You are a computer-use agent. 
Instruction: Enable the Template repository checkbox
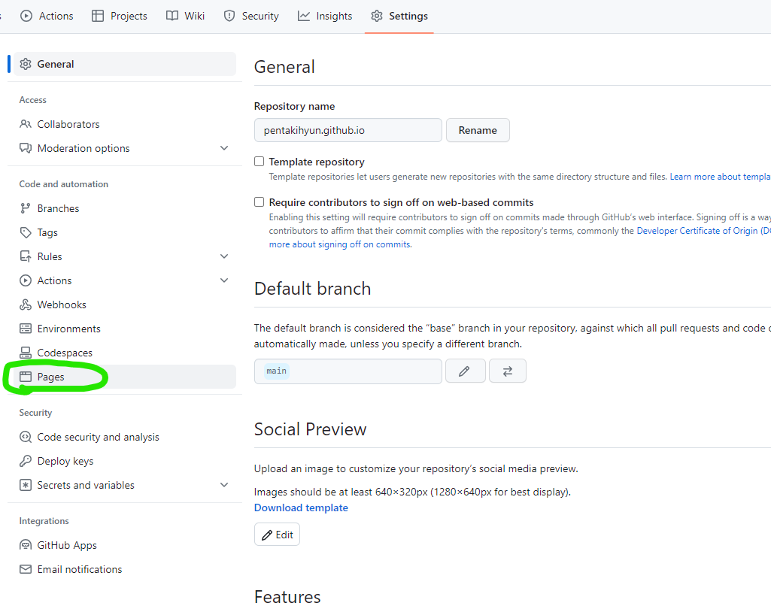(x=259, y=161)
